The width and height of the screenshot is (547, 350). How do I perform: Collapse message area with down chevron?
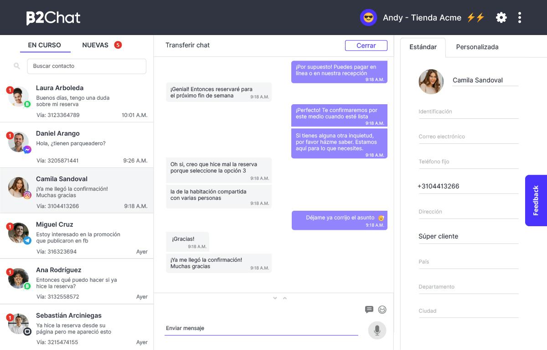(275, 298)
